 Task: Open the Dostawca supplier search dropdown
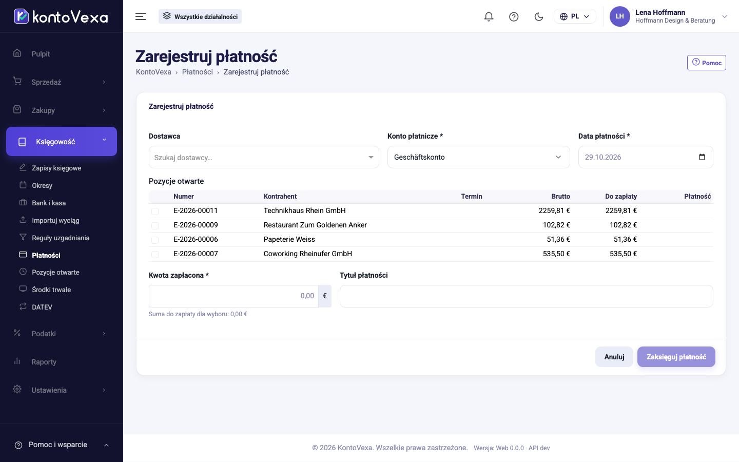point(264,157)
